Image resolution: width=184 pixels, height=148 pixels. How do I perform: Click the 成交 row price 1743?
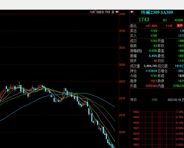pyautogui.click(x=154, y=41)
